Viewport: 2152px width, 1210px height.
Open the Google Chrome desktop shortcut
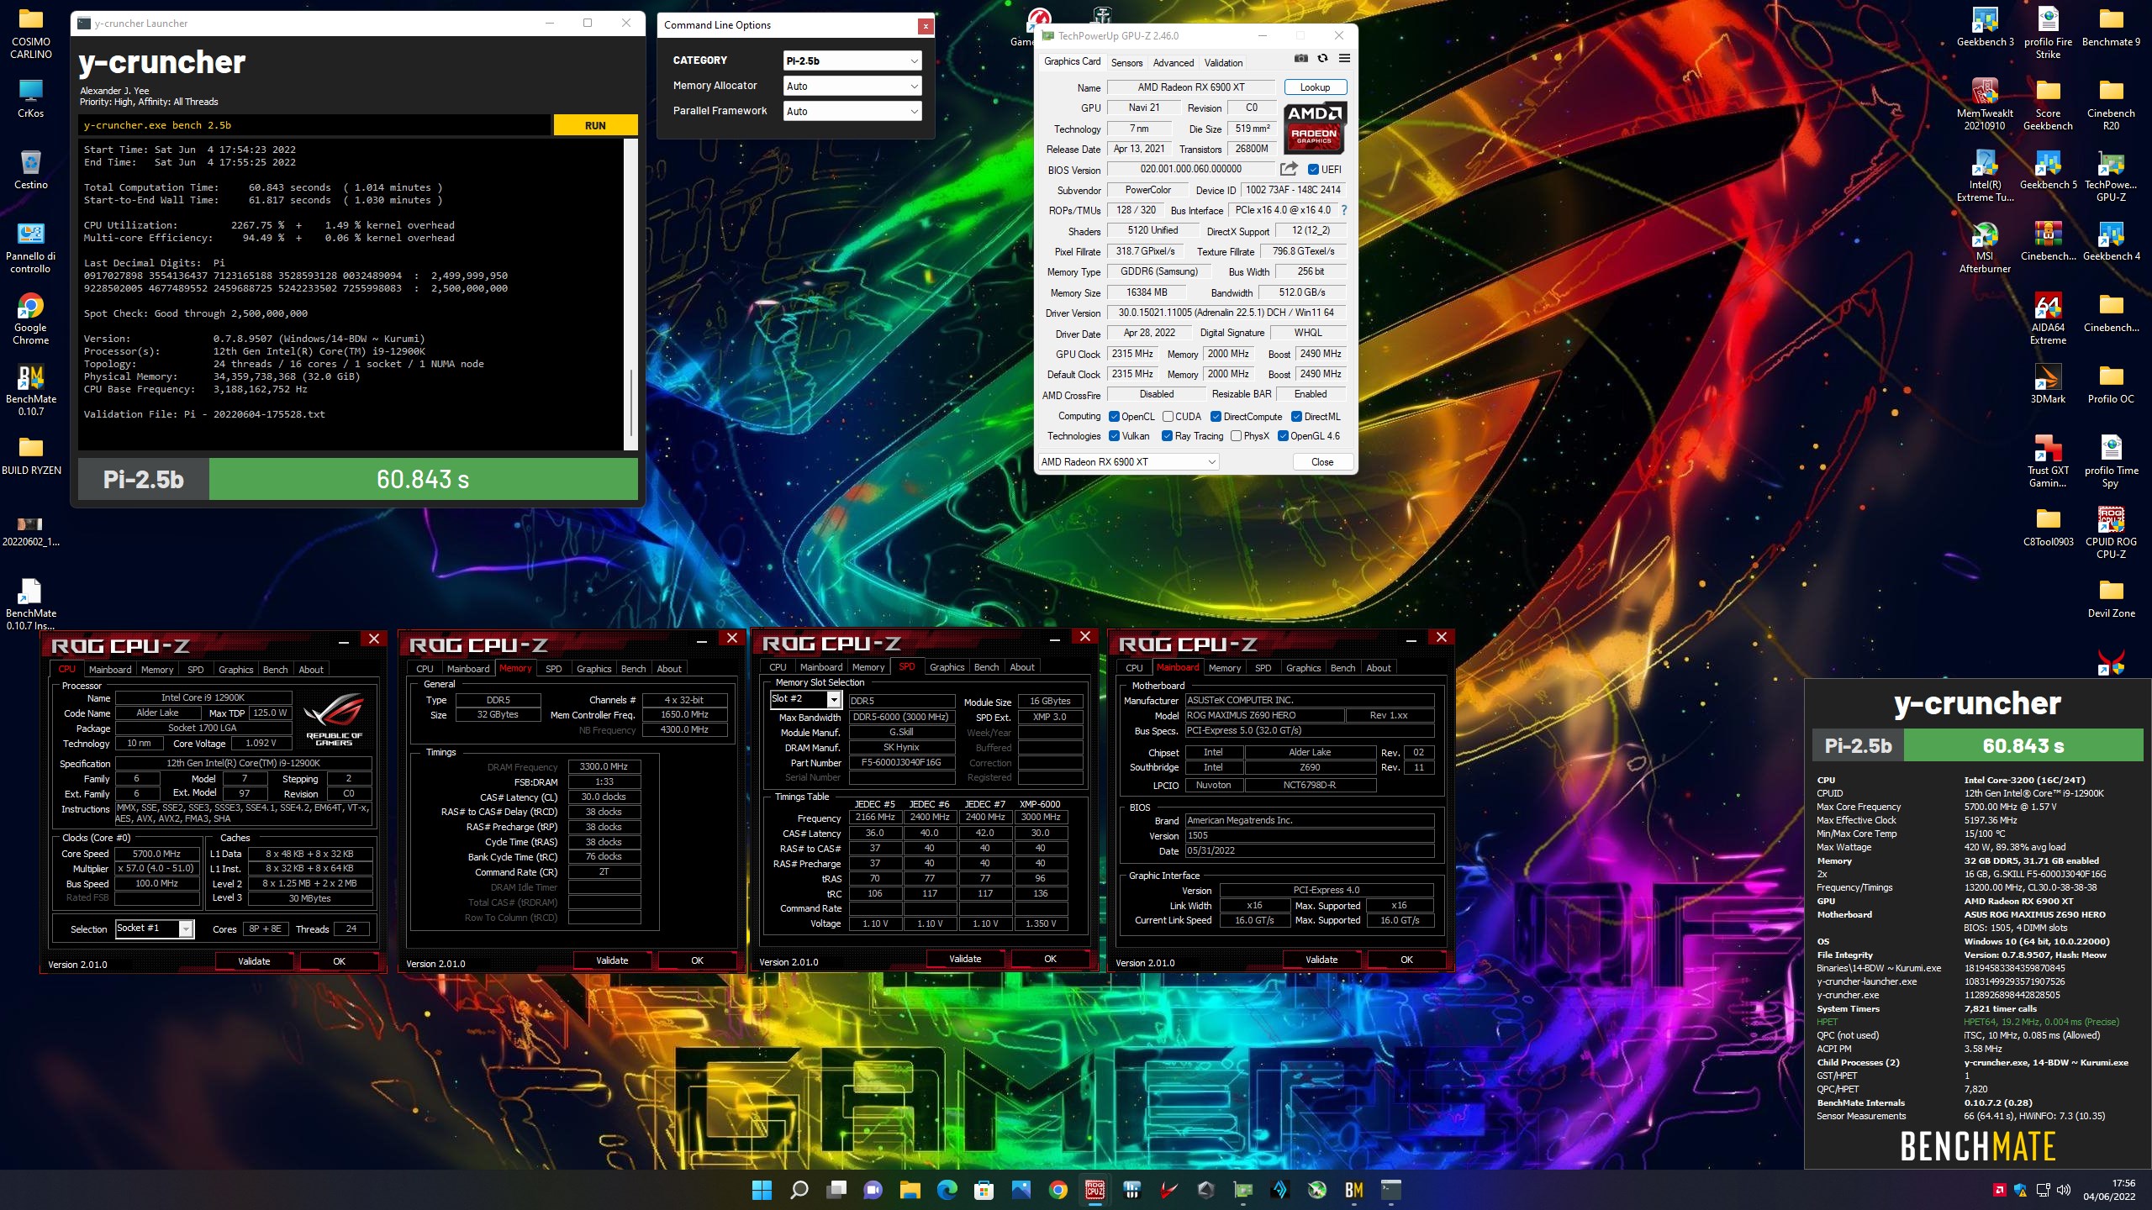31,318
